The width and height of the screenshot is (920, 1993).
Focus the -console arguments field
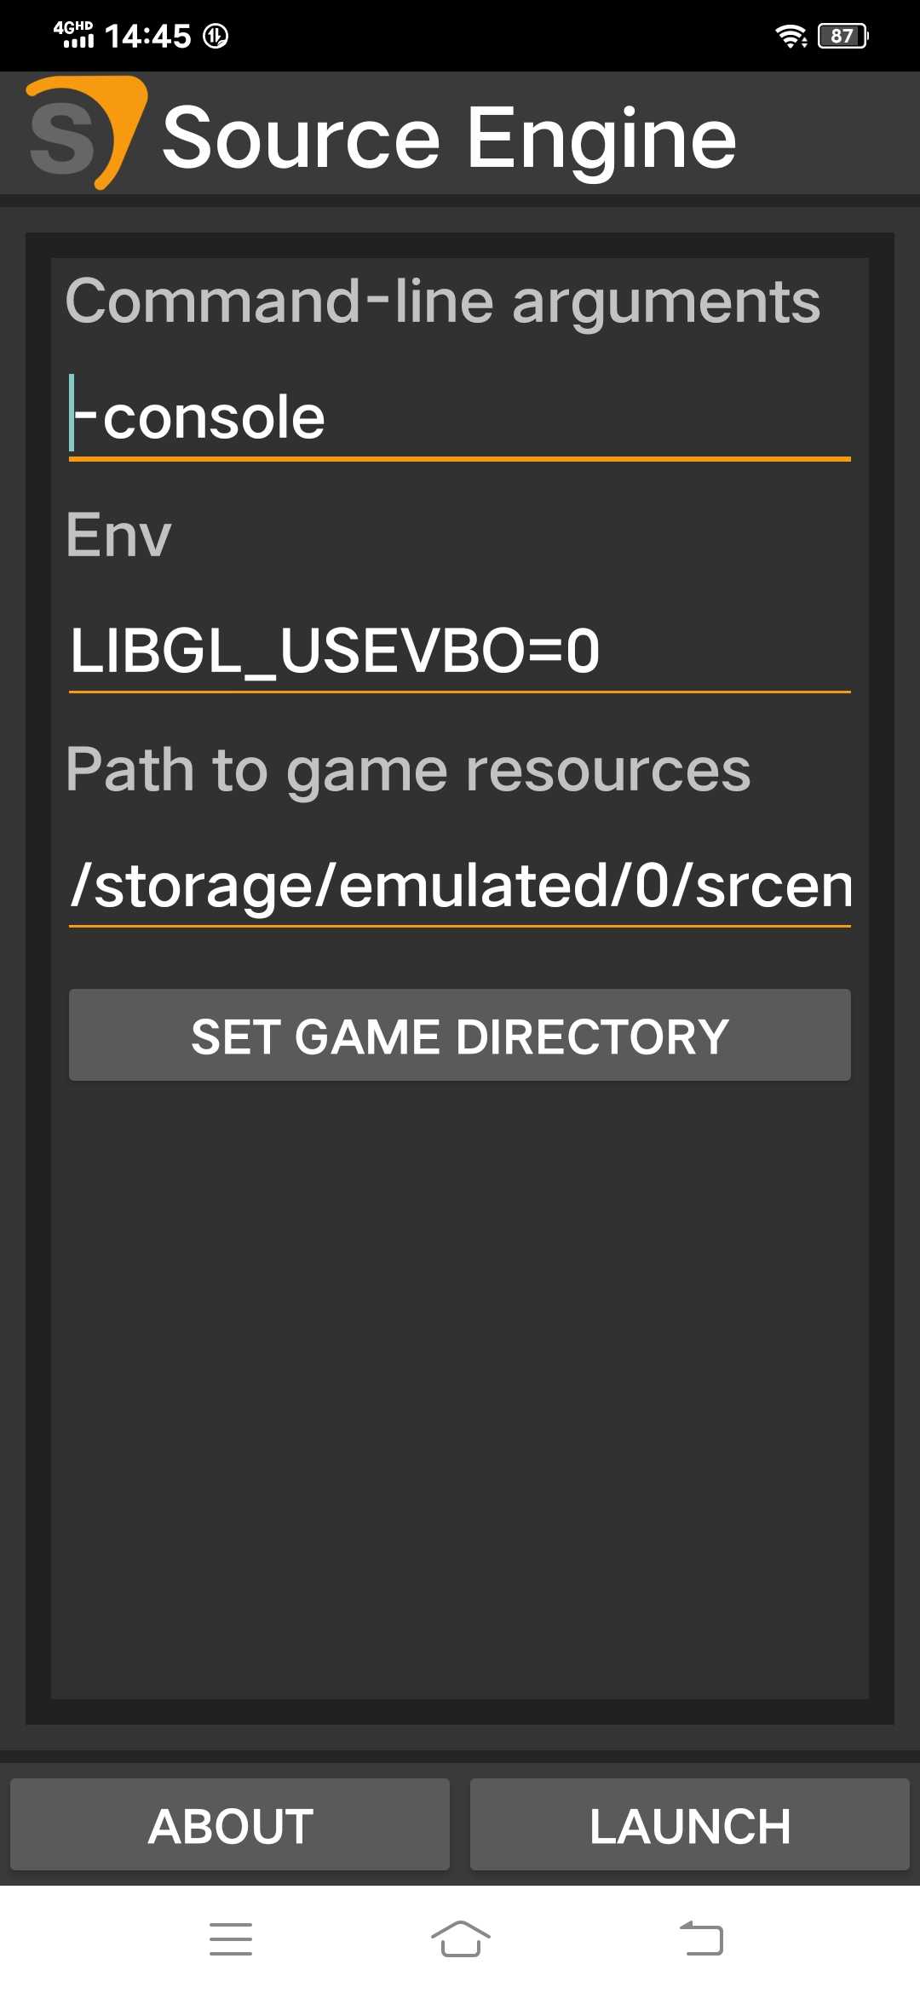(460, 417)
